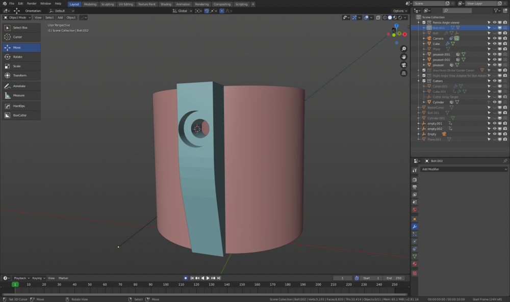
Task: Pick the BoxCutter tool
Action: [x=21, y=115]
